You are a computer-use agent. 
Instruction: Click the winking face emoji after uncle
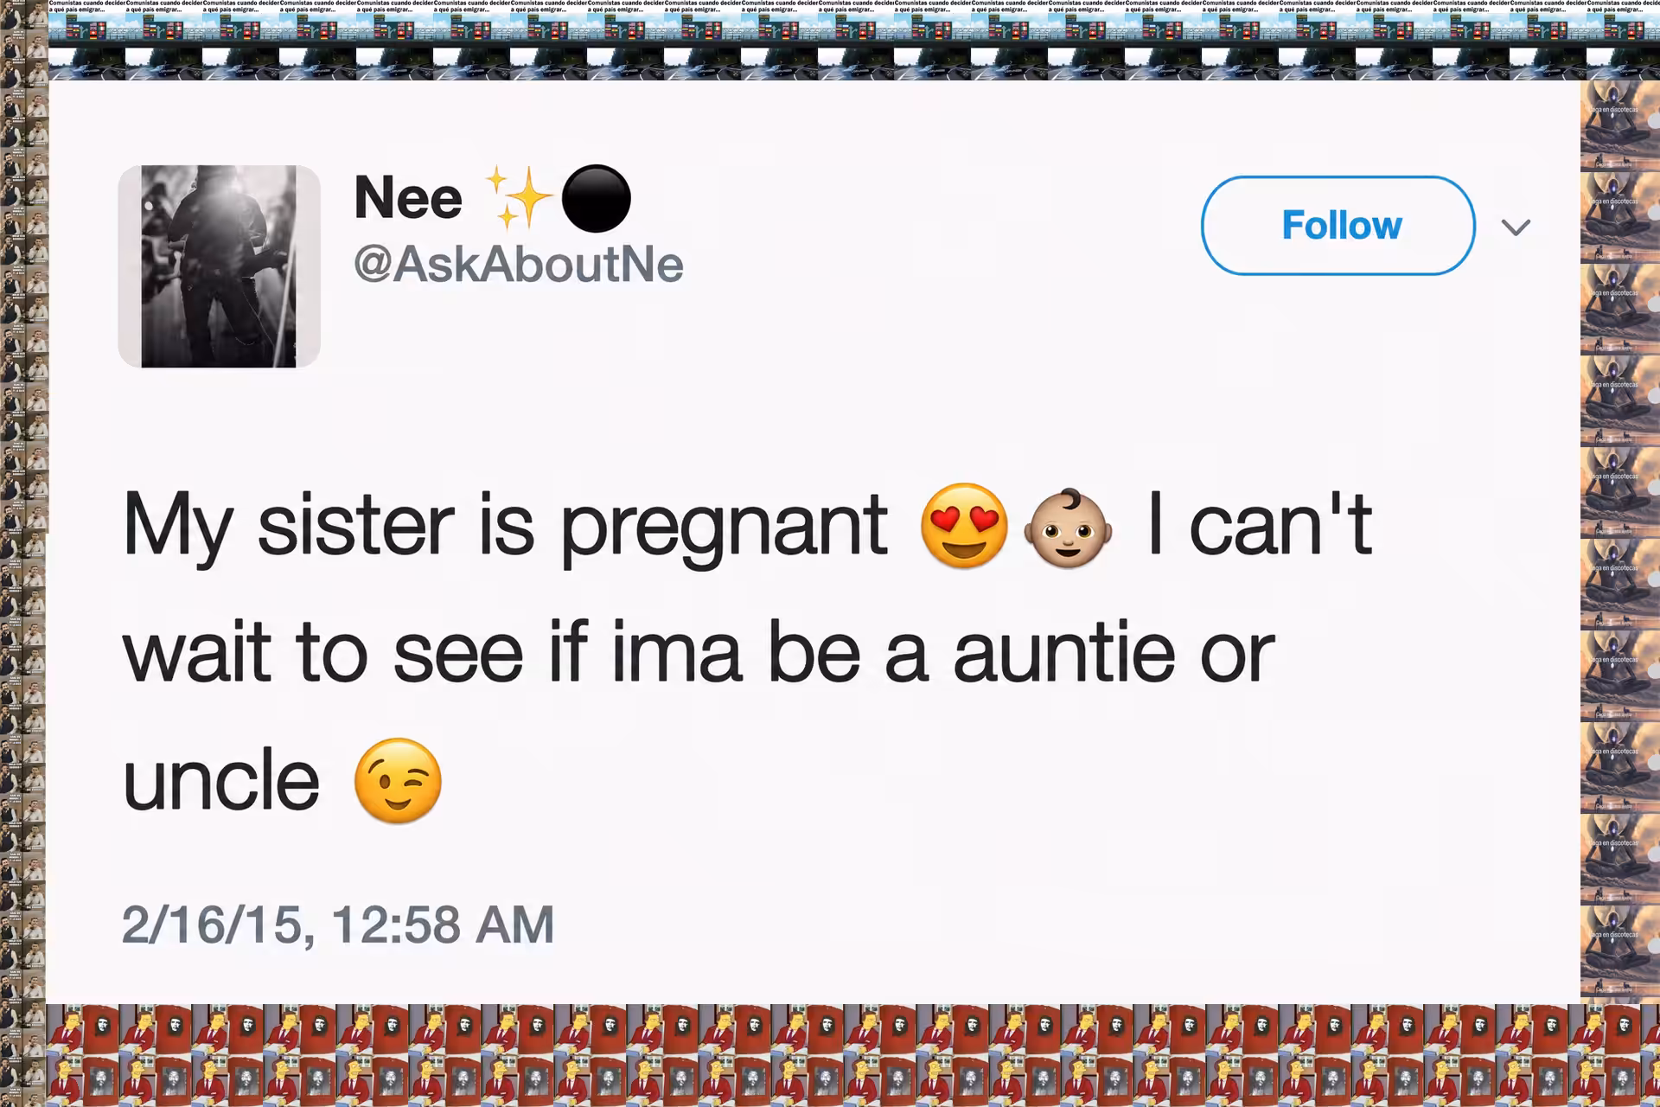(398, 781)
